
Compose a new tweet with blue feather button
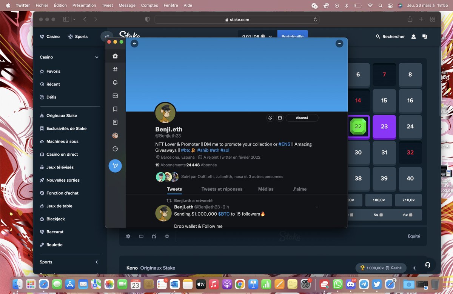(x=115, y=166)
